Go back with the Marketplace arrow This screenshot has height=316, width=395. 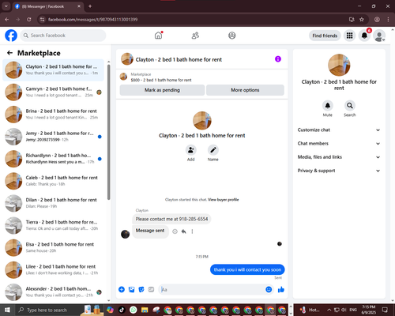(x=9, y=53)
